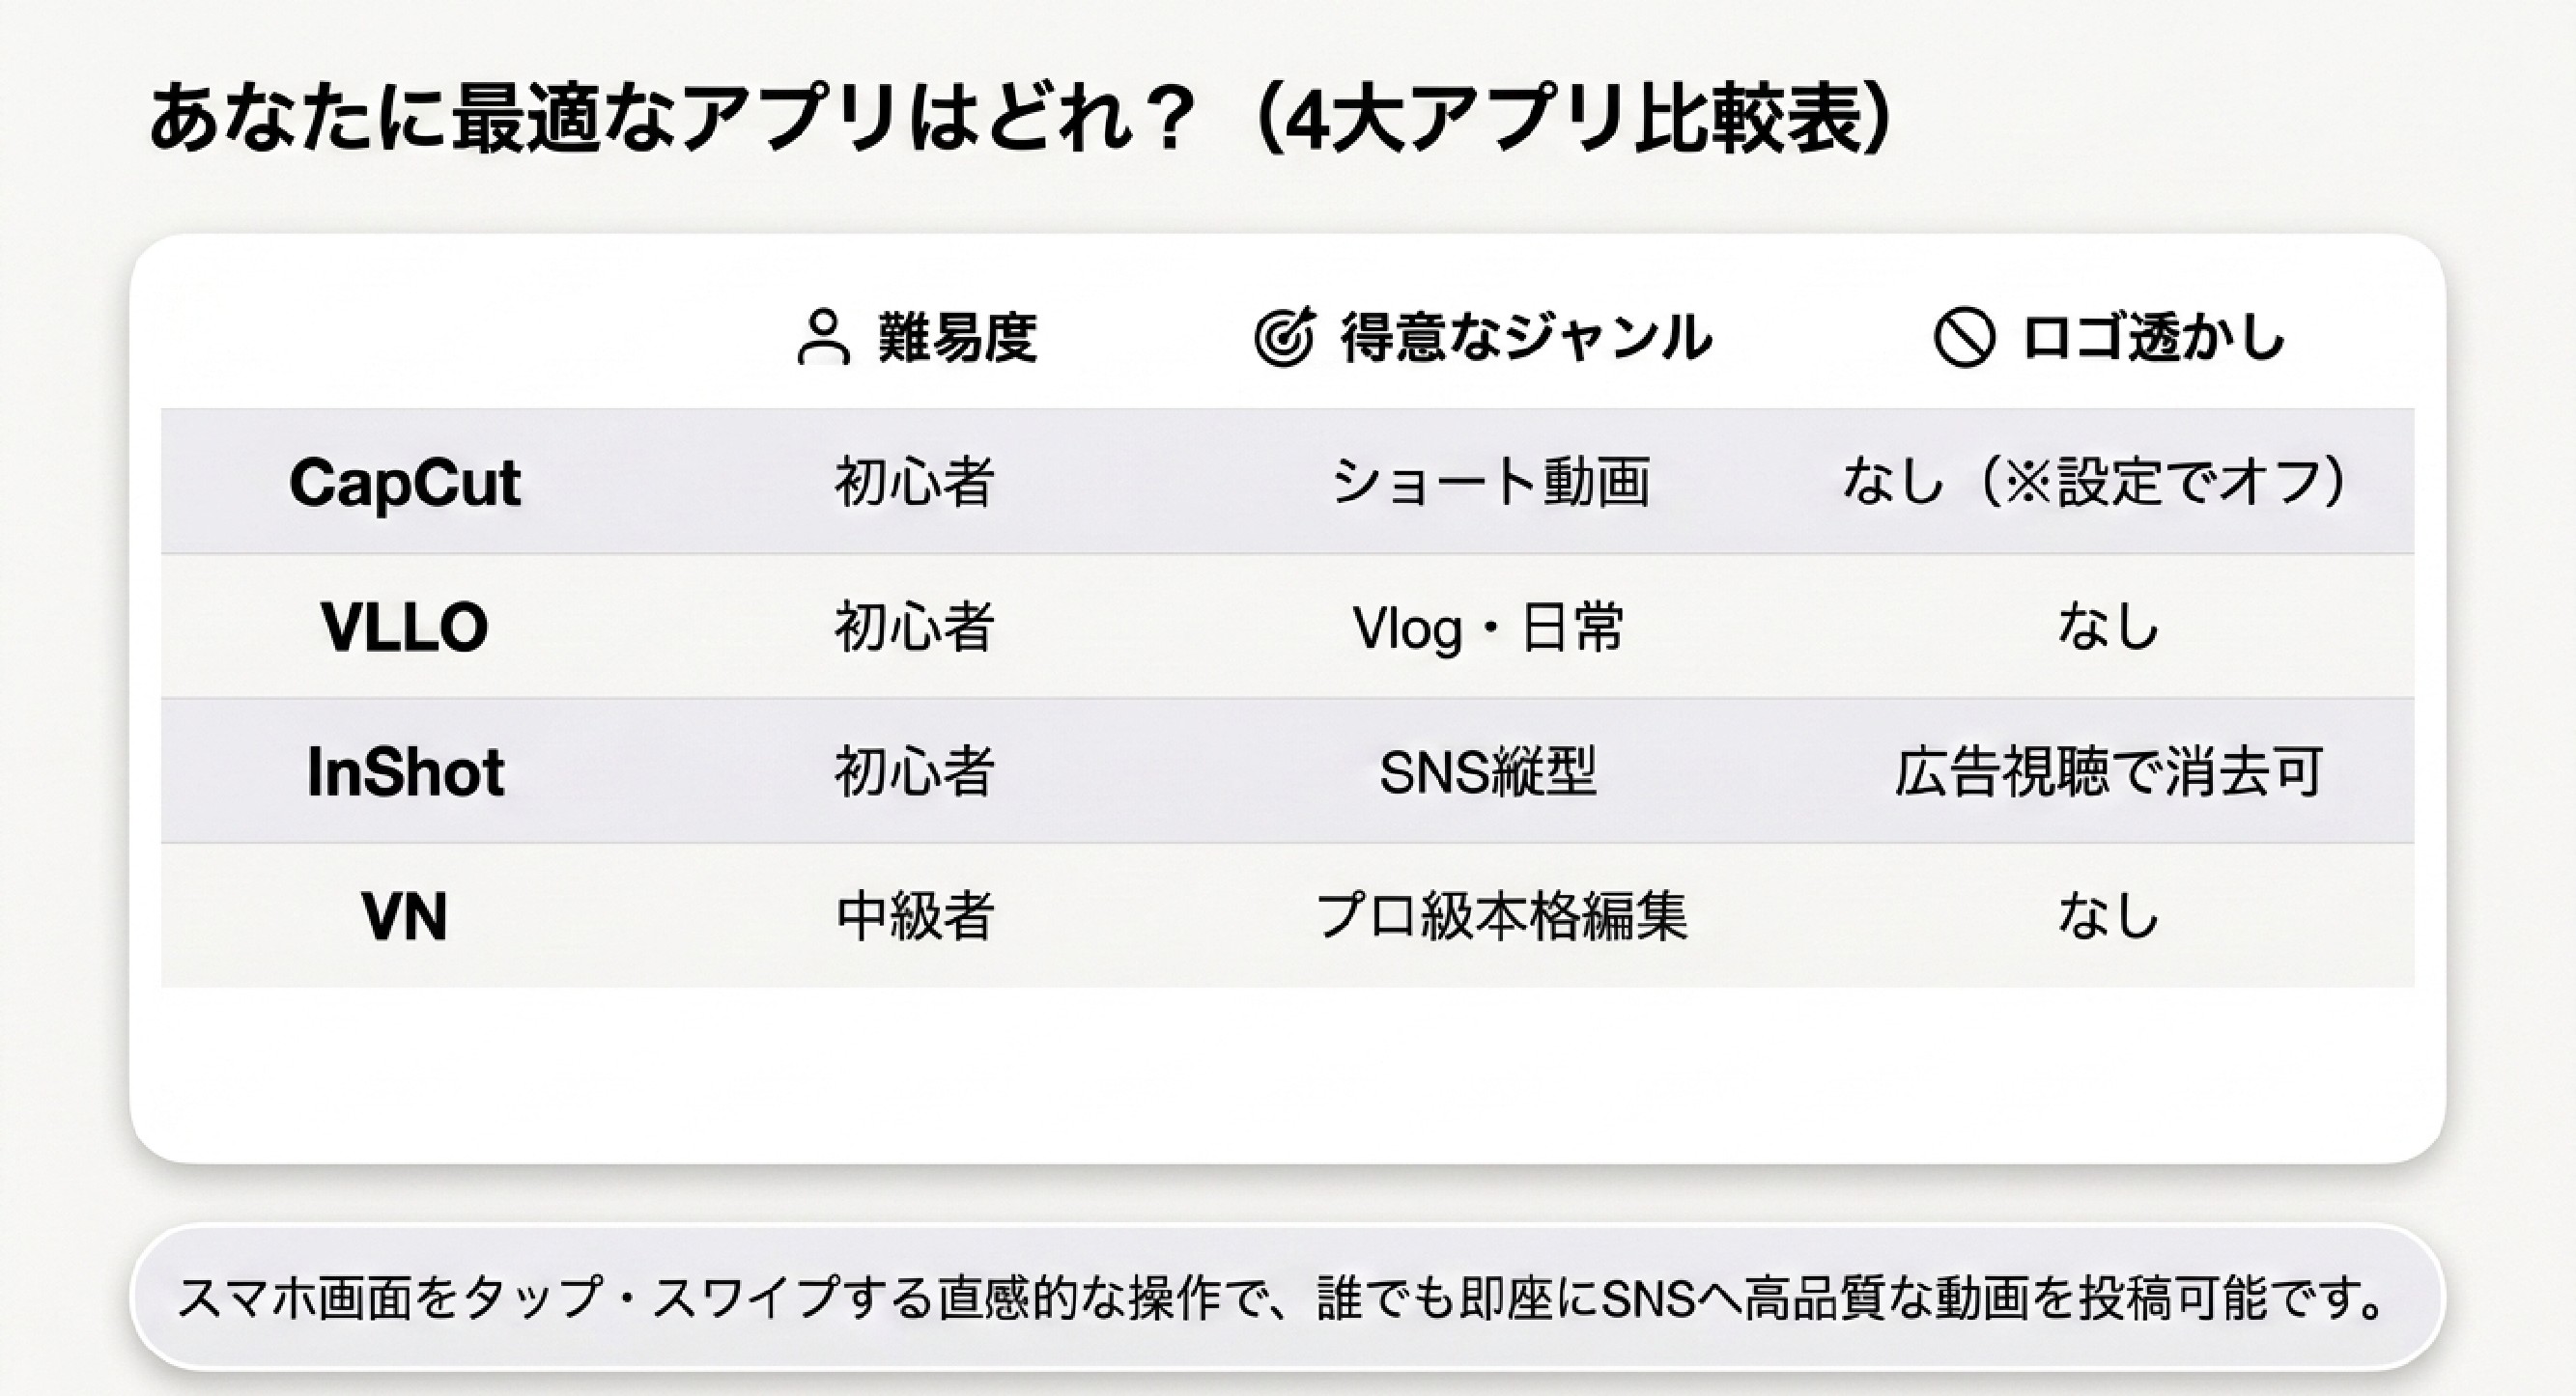Click the VLLO row label
The height and width of the screenshot is (1396, 2576).
(x=405, y=628)
